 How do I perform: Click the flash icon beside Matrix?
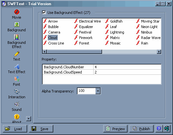coord(107,38)
